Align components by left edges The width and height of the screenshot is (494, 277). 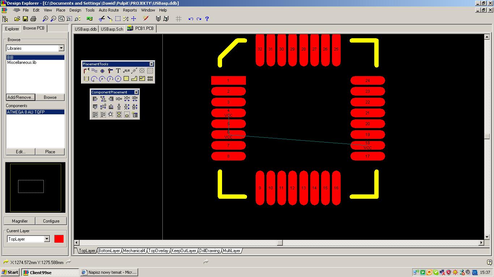click(x=95, y=99)
